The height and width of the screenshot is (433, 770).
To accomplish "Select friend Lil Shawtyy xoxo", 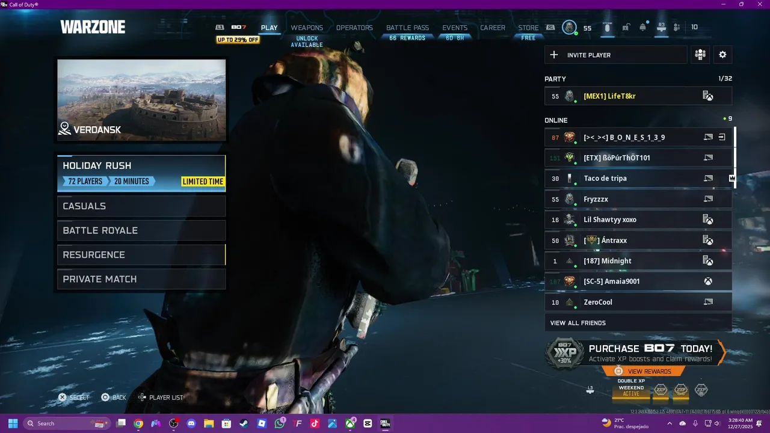I will coord(638,220).
